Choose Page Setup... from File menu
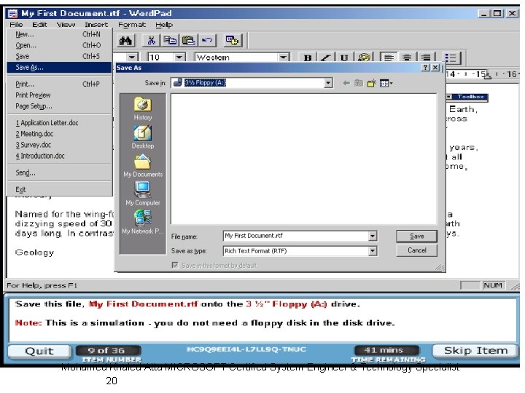525x393 pixels. pyautogui.click(x=59, y=106)
